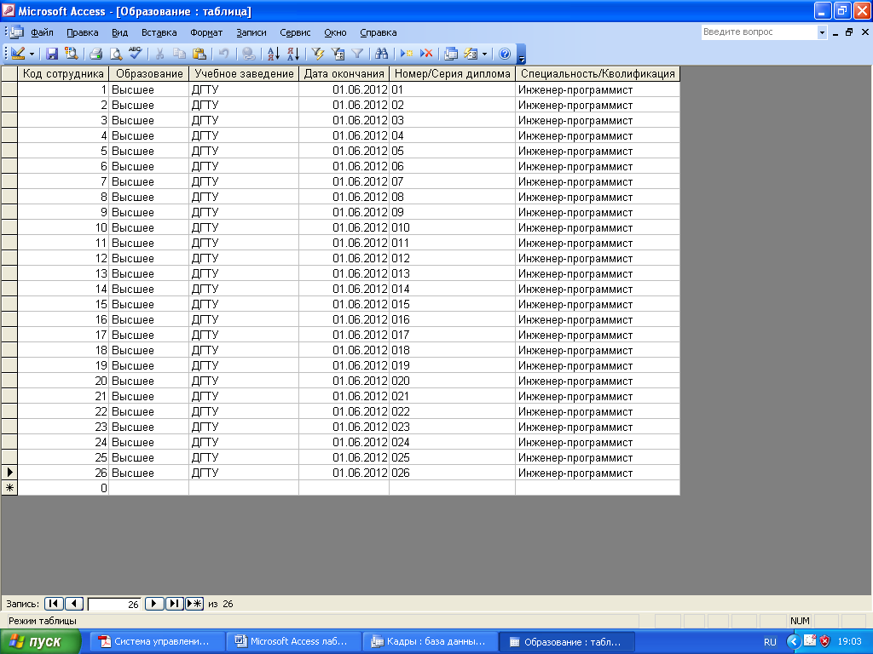
Task: Click the 'Введите вопрос' help search box
Action: pos(759,32)
